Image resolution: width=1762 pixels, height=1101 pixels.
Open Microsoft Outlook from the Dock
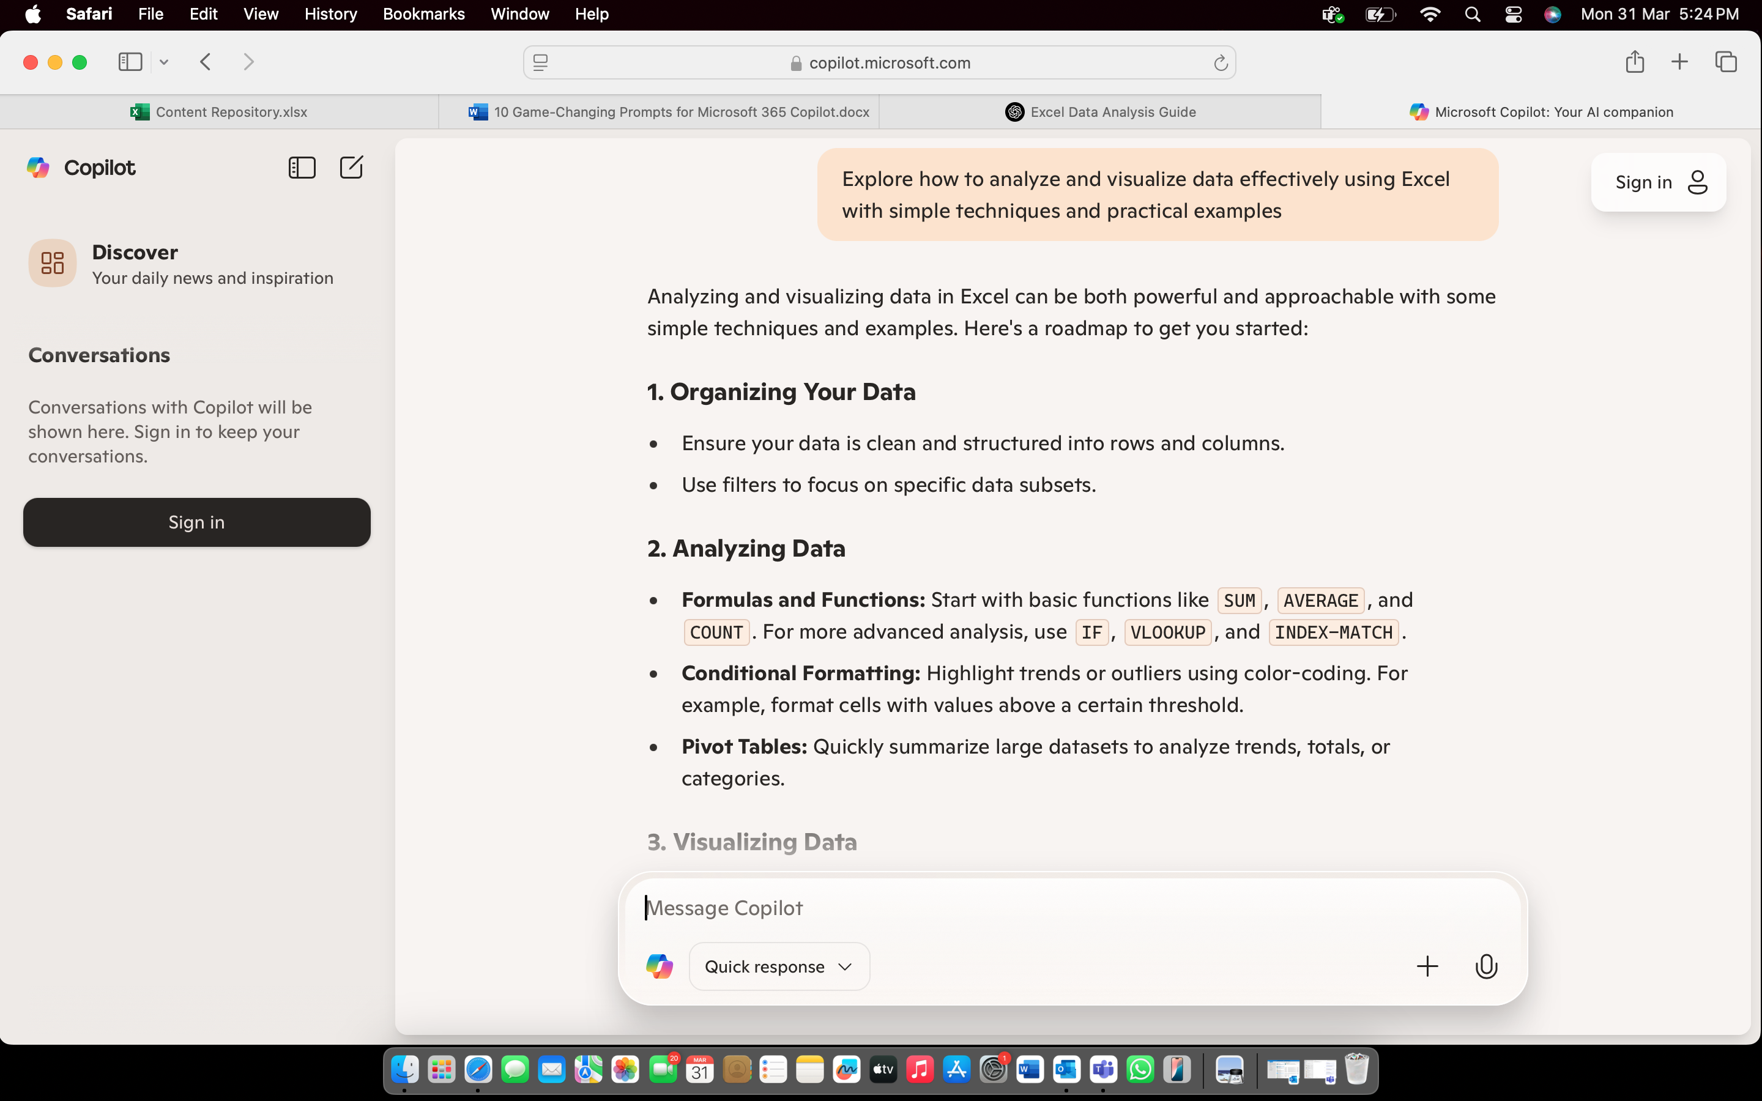coord(1066,1070)
